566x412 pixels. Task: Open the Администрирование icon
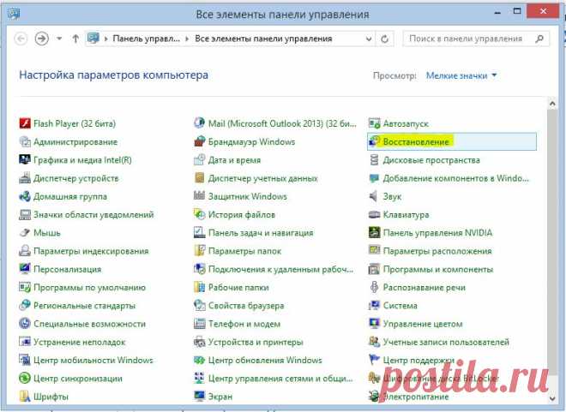tap(25, 141)
